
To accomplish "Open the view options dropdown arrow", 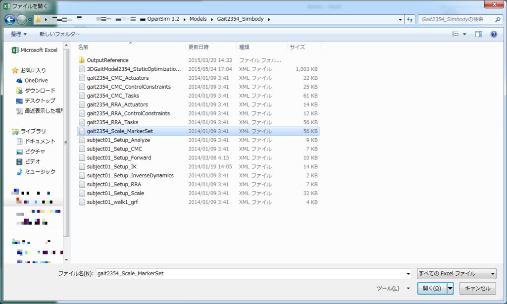I will 464,34.
